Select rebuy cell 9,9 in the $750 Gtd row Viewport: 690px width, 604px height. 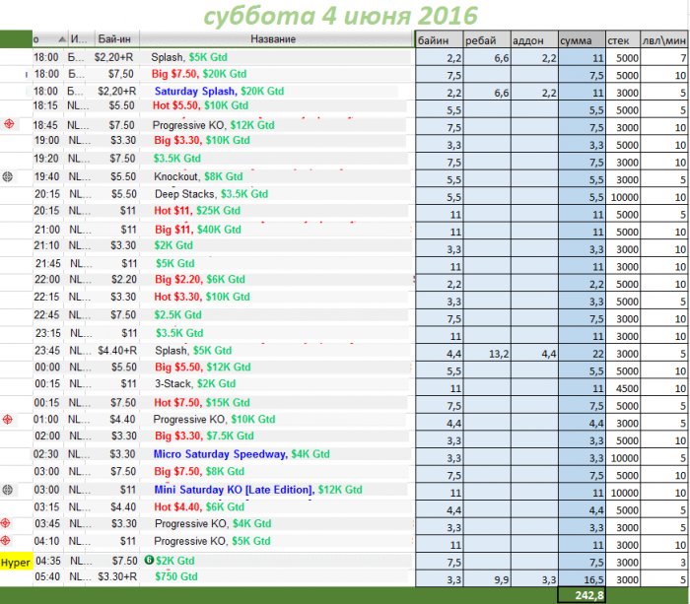point(487,579)
